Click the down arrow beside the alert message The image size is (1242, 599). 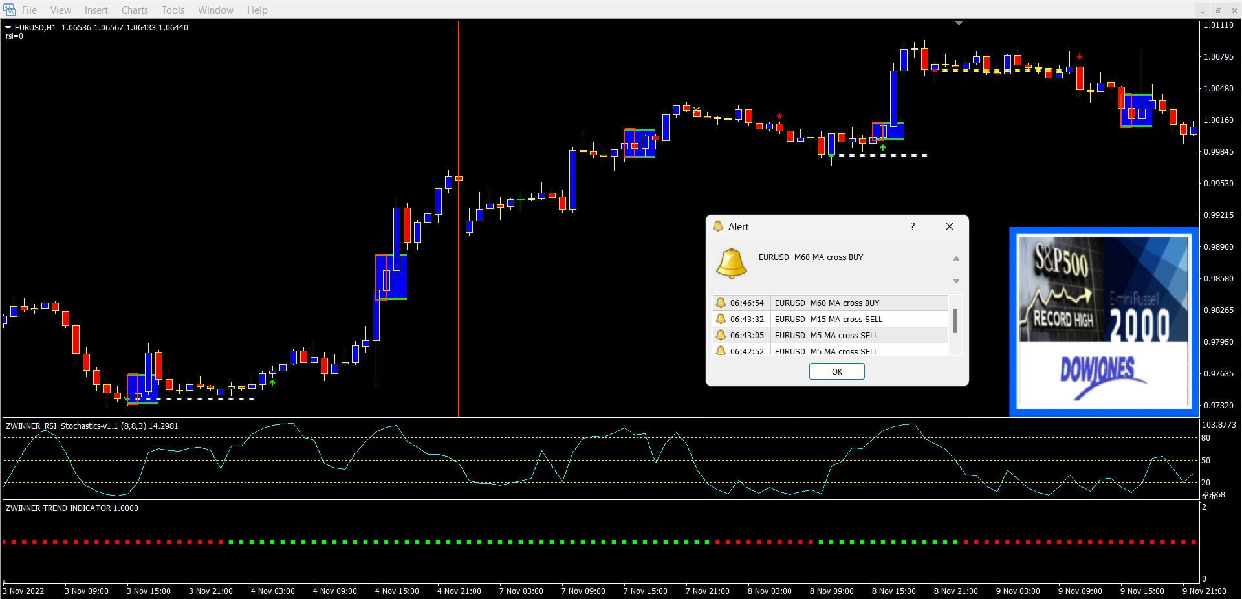[x=956, y=281]
